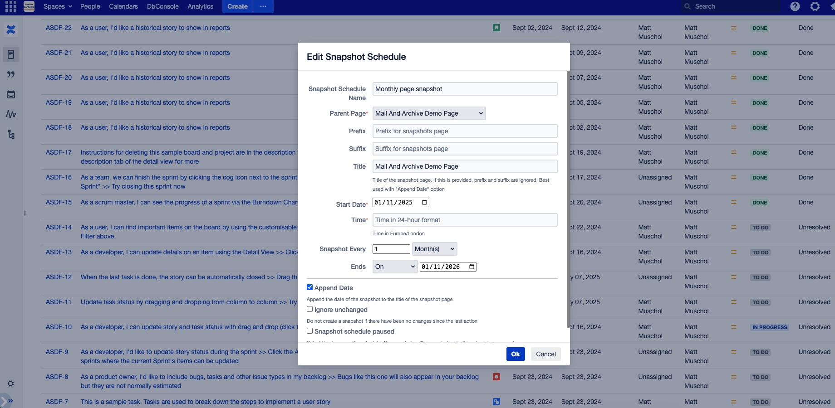The height and width of the screenshot is (408, 835).
Task: Confirm the schedule with the Ok button
Action: point(516,354)
